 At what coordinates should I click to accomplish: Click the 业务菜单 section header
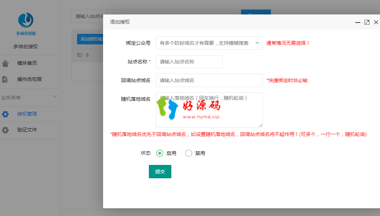click(x=30, y=97)
